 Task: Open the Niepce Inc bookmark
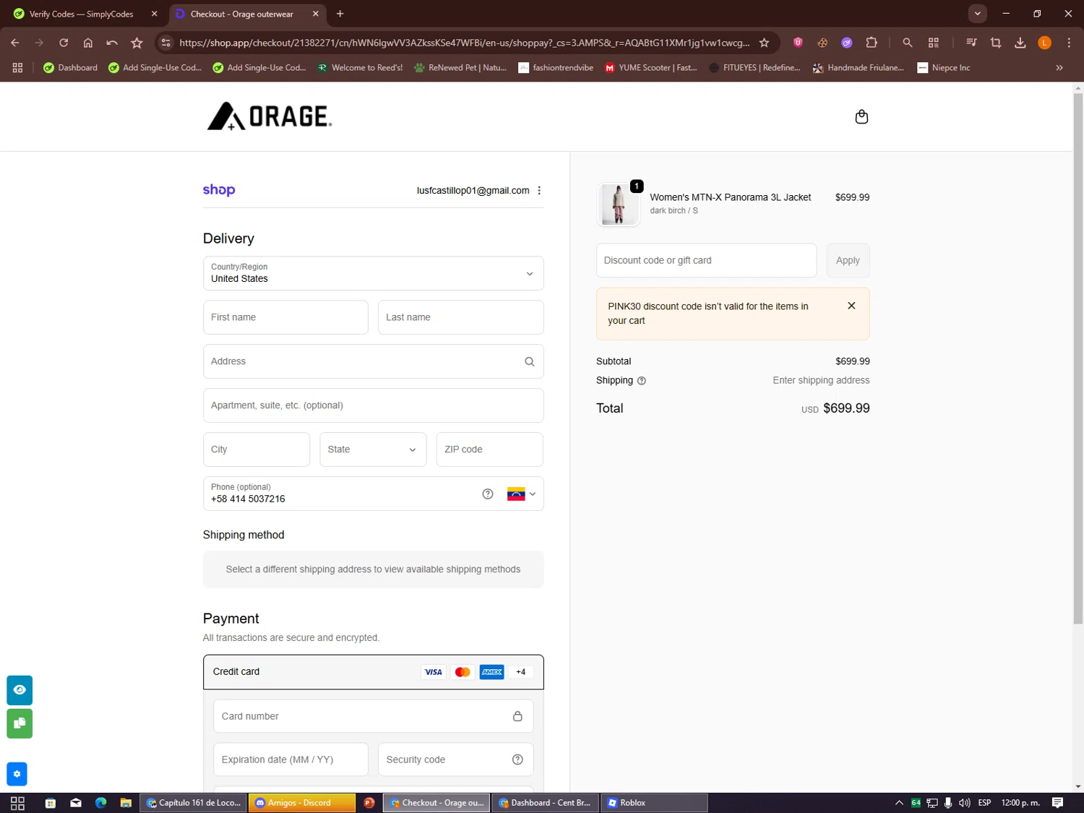944,68
